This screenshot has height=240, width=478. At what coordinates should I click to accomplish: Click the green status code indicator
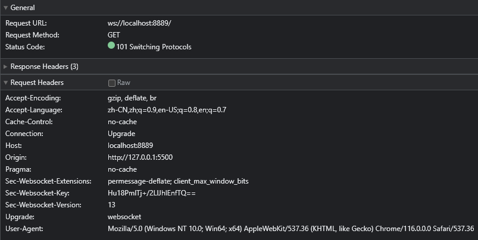111,46
